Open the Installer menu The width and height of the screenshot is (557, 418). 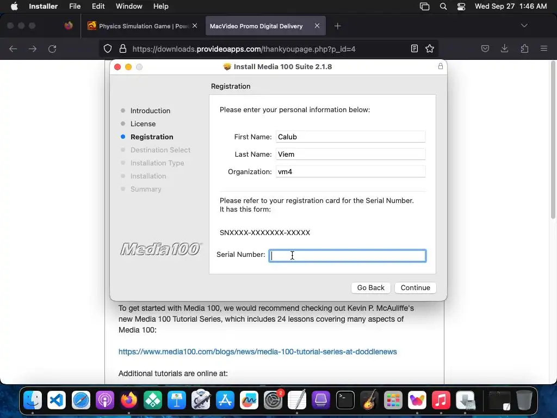point(44,7)
